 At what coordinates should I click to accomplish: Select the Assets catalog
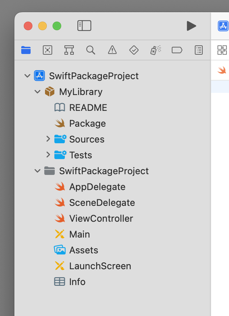(x=84, y=250)
